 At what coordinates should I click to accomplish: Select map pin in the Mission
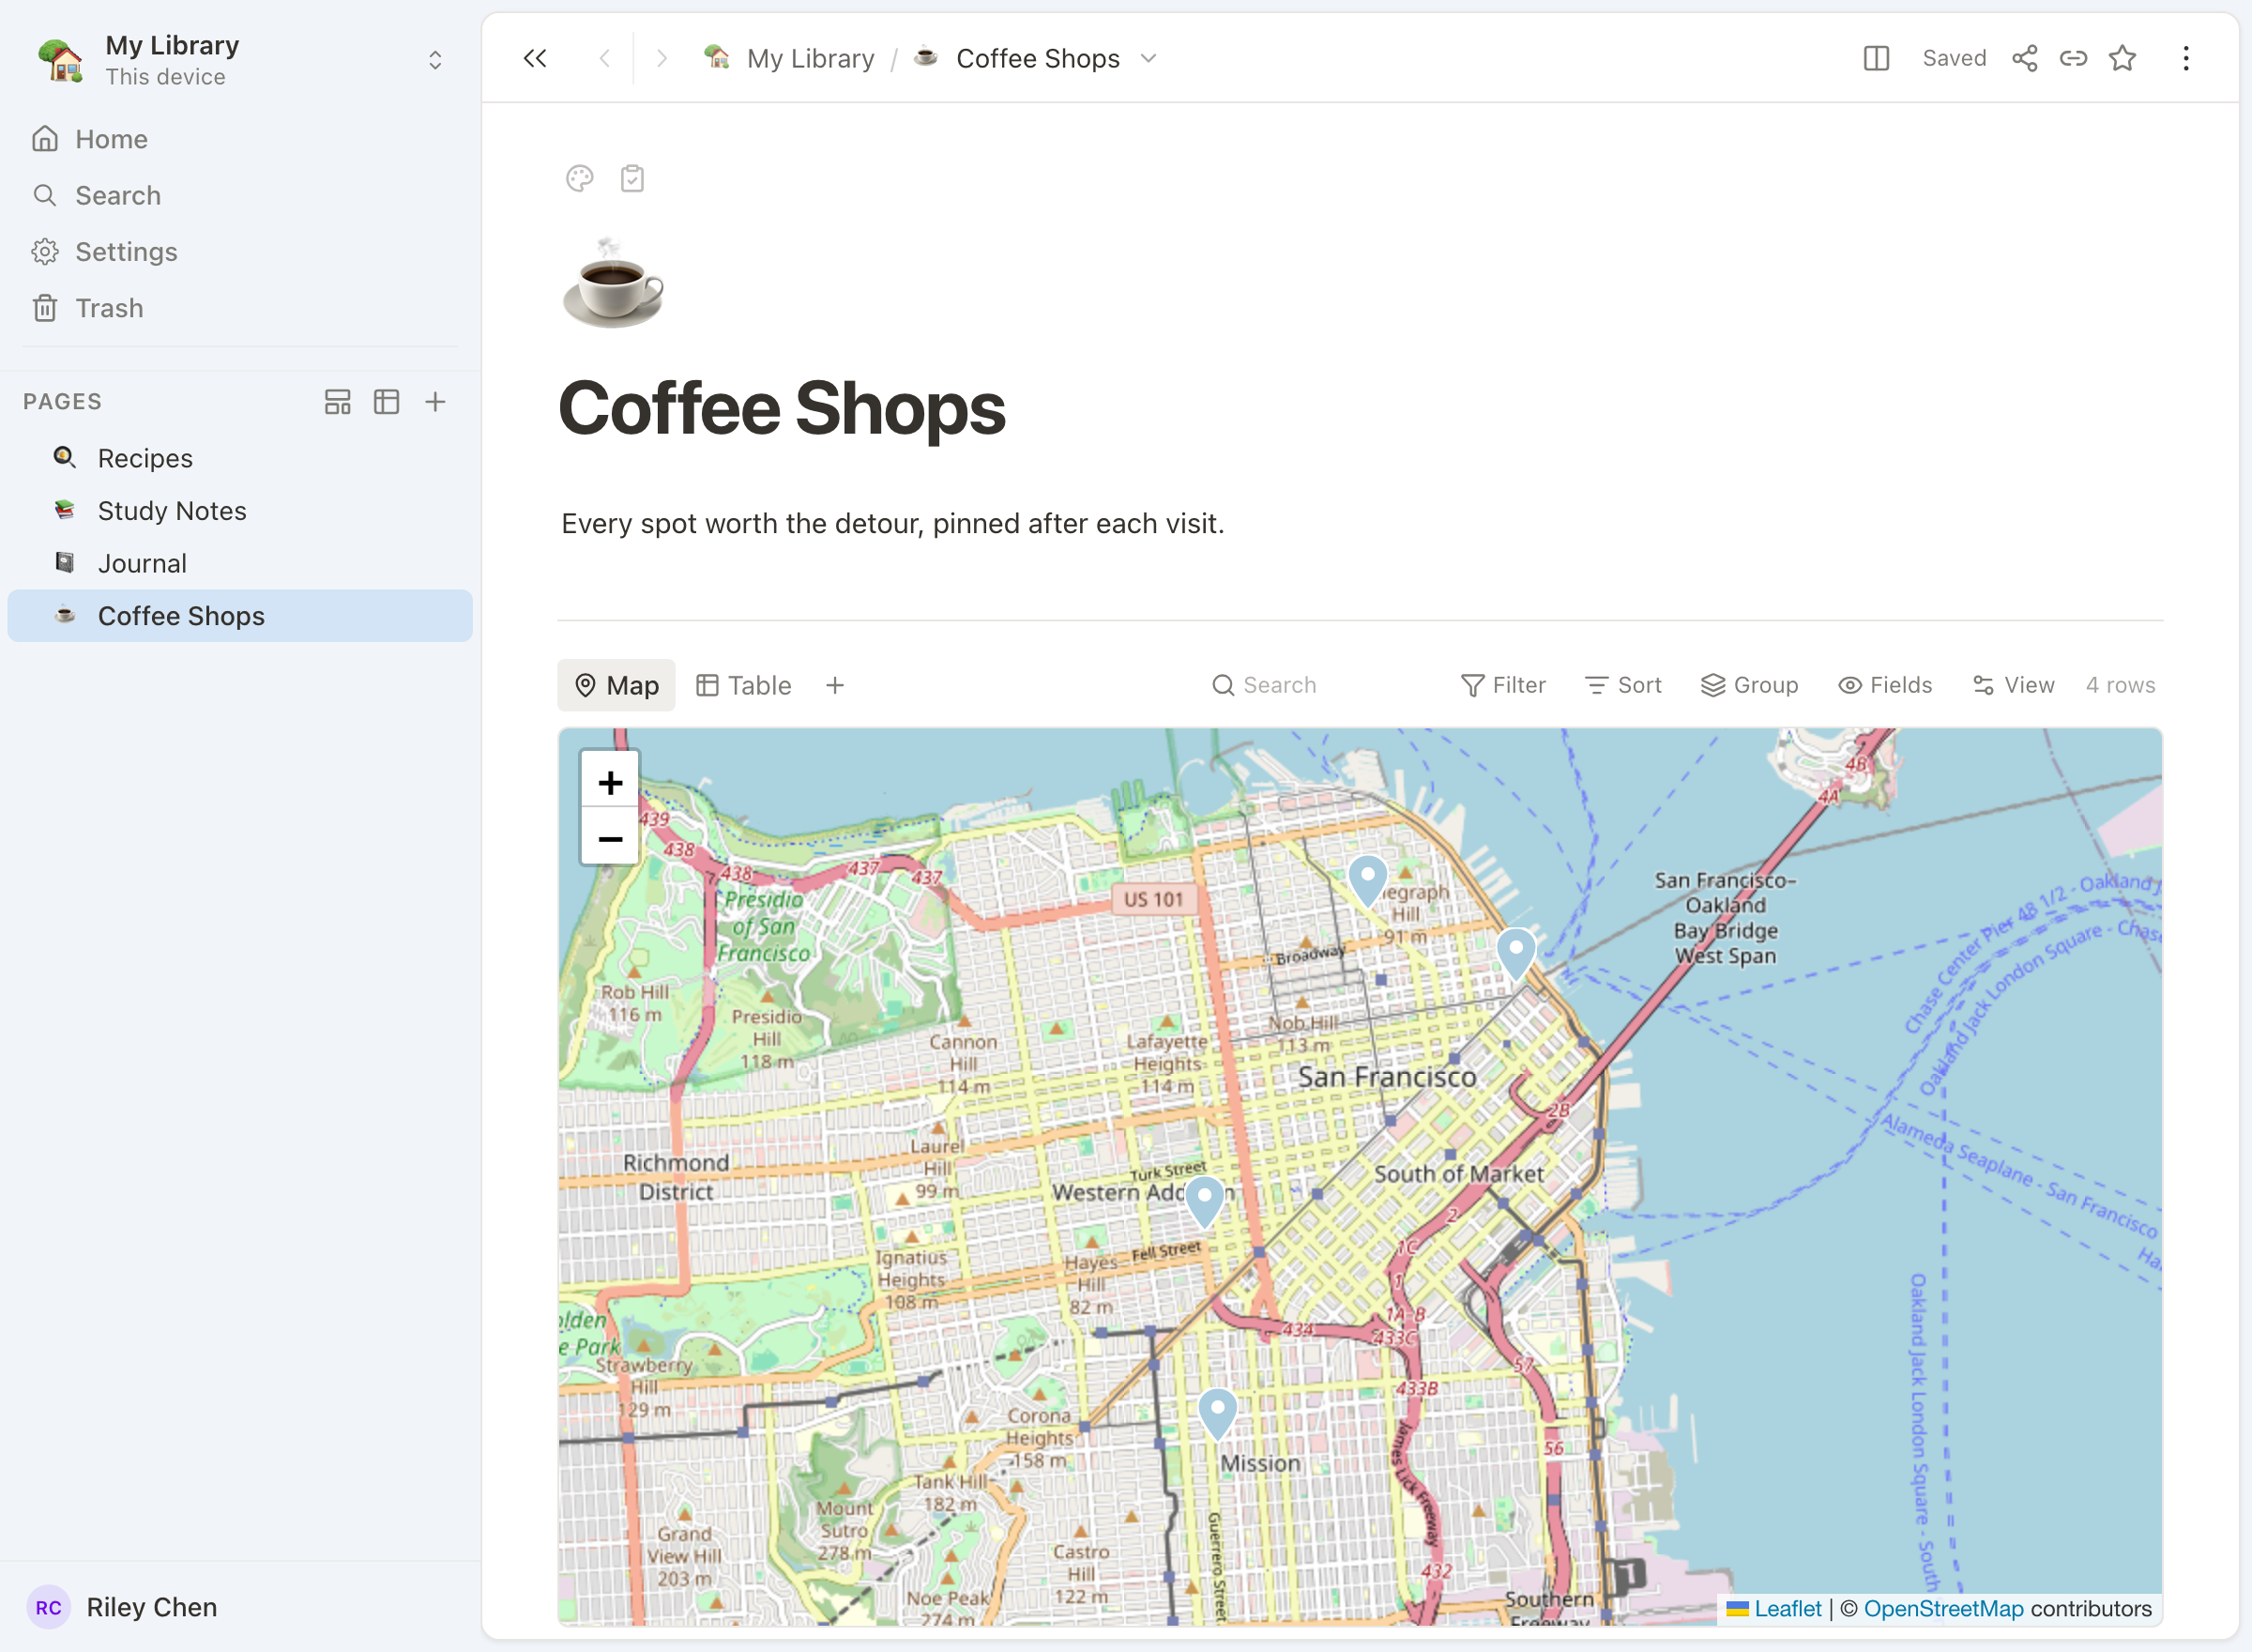1217,1414
